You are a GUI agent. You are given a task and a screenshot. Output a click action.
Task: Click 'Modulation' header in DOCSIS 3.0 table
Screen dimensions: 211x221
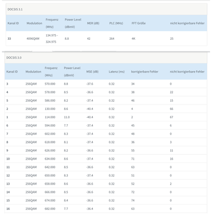tap(33, 72)
